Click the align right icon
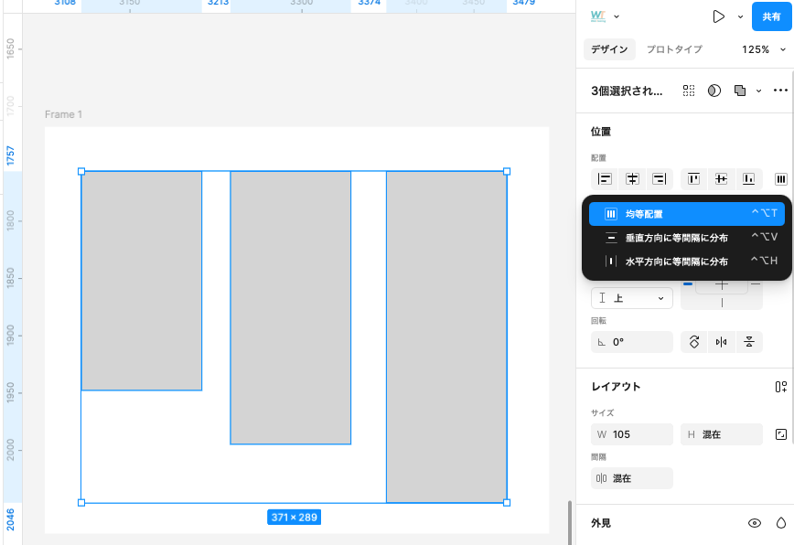This screenshot has height=545, width=794. (658, 179)
